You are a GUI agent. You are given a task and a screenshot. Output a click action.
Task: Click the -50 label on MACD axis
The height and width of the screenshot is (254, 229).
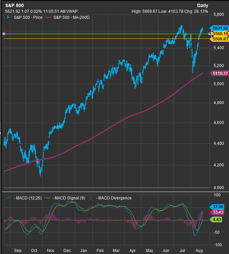point(216,232)
